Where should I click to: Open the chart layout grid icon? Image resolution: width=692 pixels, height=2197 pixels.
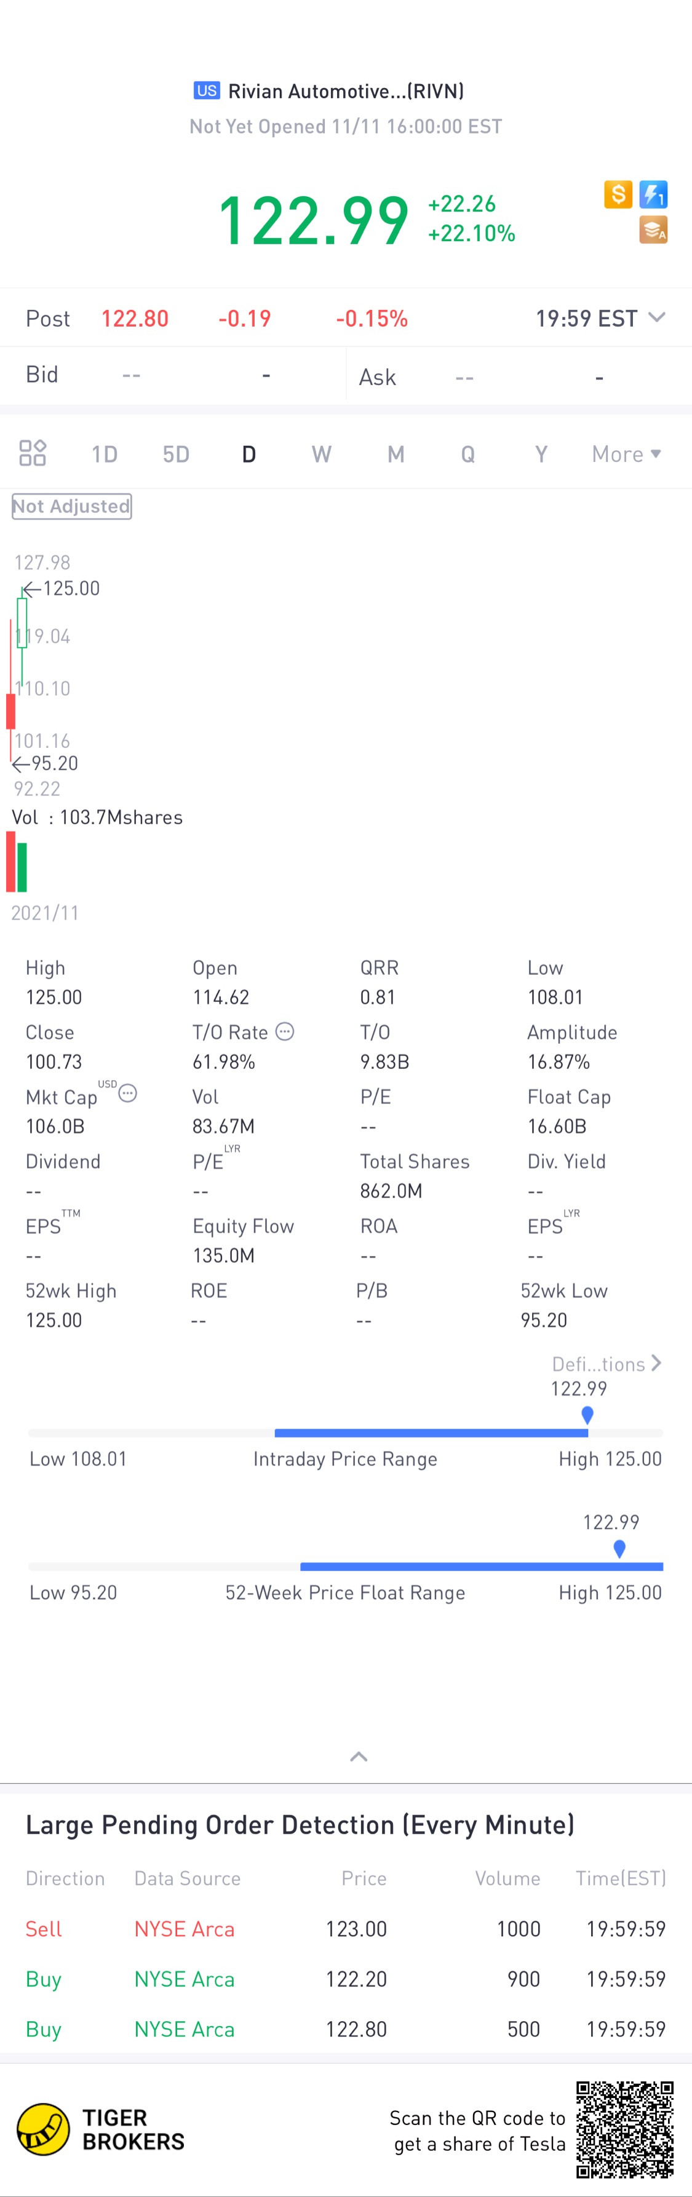33,453
